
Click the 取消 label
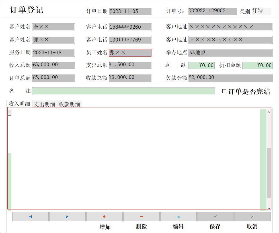pos(252,226)
